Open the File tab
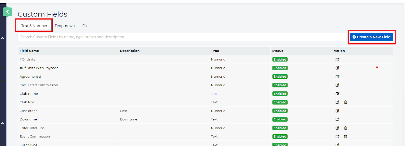 tap(85, 26)
